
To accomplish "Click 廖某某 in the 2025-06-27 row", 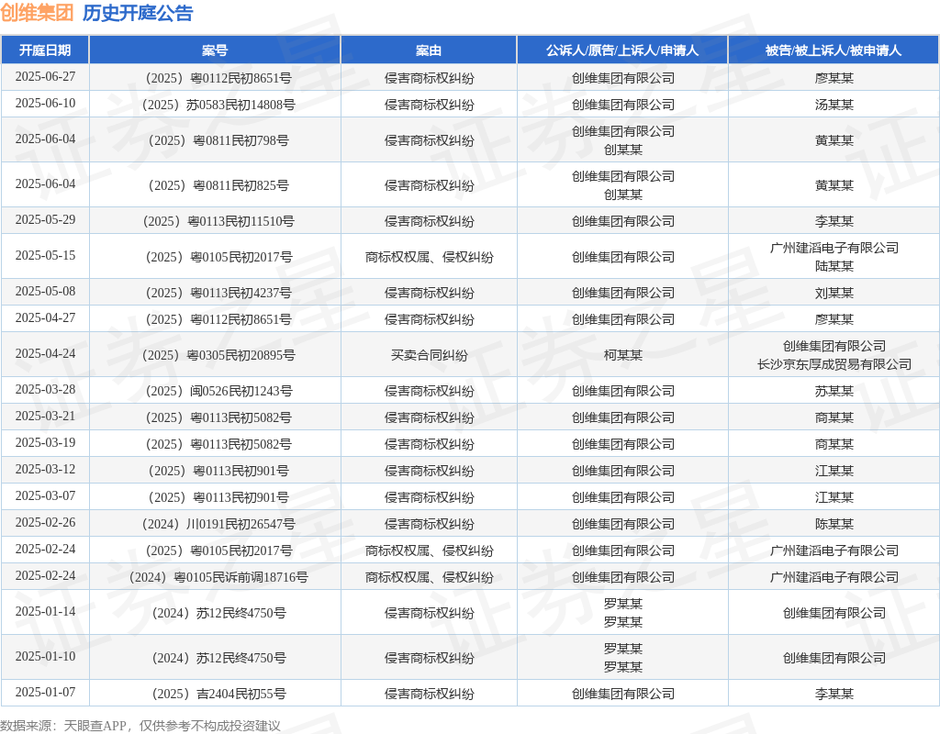I will (x=834, y=78).
